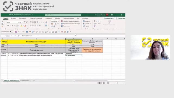This screenshot has height=98, width=174.
Task: Click the AutoSum sigma icon
Action: [95, 21]
